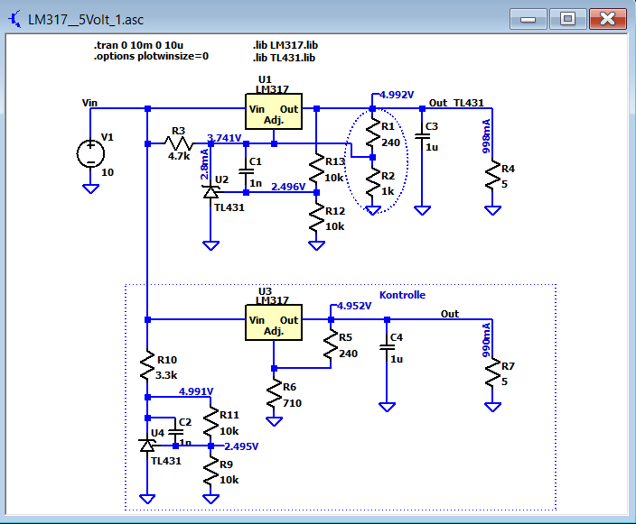Click the 2.495V voltage label
This screenshot has width=636, height=524.
click(x=241, y=446)
